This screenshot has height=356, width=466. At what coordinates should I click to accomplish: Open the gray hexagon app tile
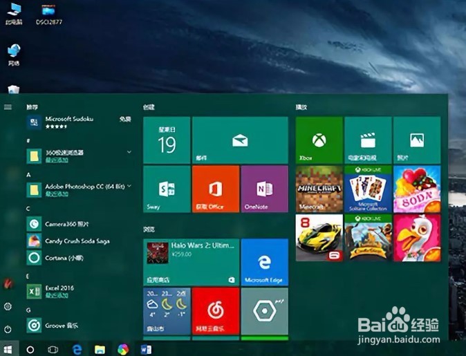click(265, 311)
